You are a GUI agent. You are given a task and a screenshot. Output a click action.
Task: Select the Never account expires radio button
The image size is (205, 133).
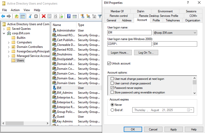pos(112,105)
